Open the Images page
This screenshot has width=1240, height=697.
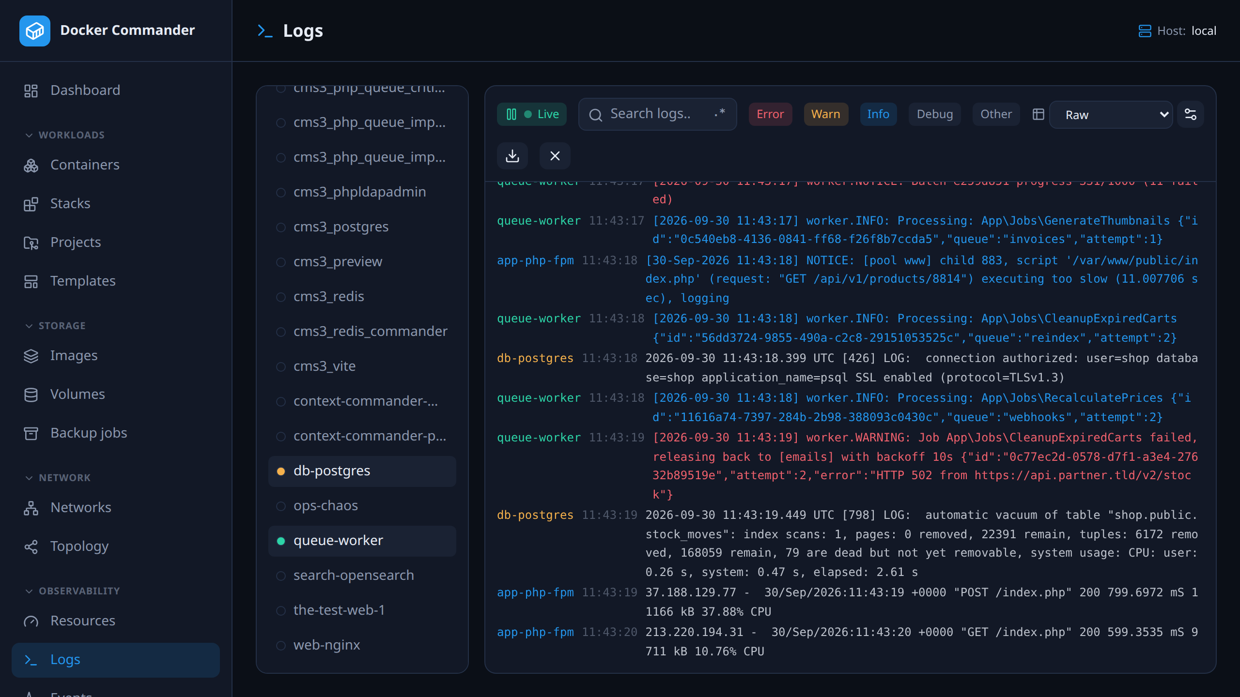pyautogui.click(x=116, y=355)
